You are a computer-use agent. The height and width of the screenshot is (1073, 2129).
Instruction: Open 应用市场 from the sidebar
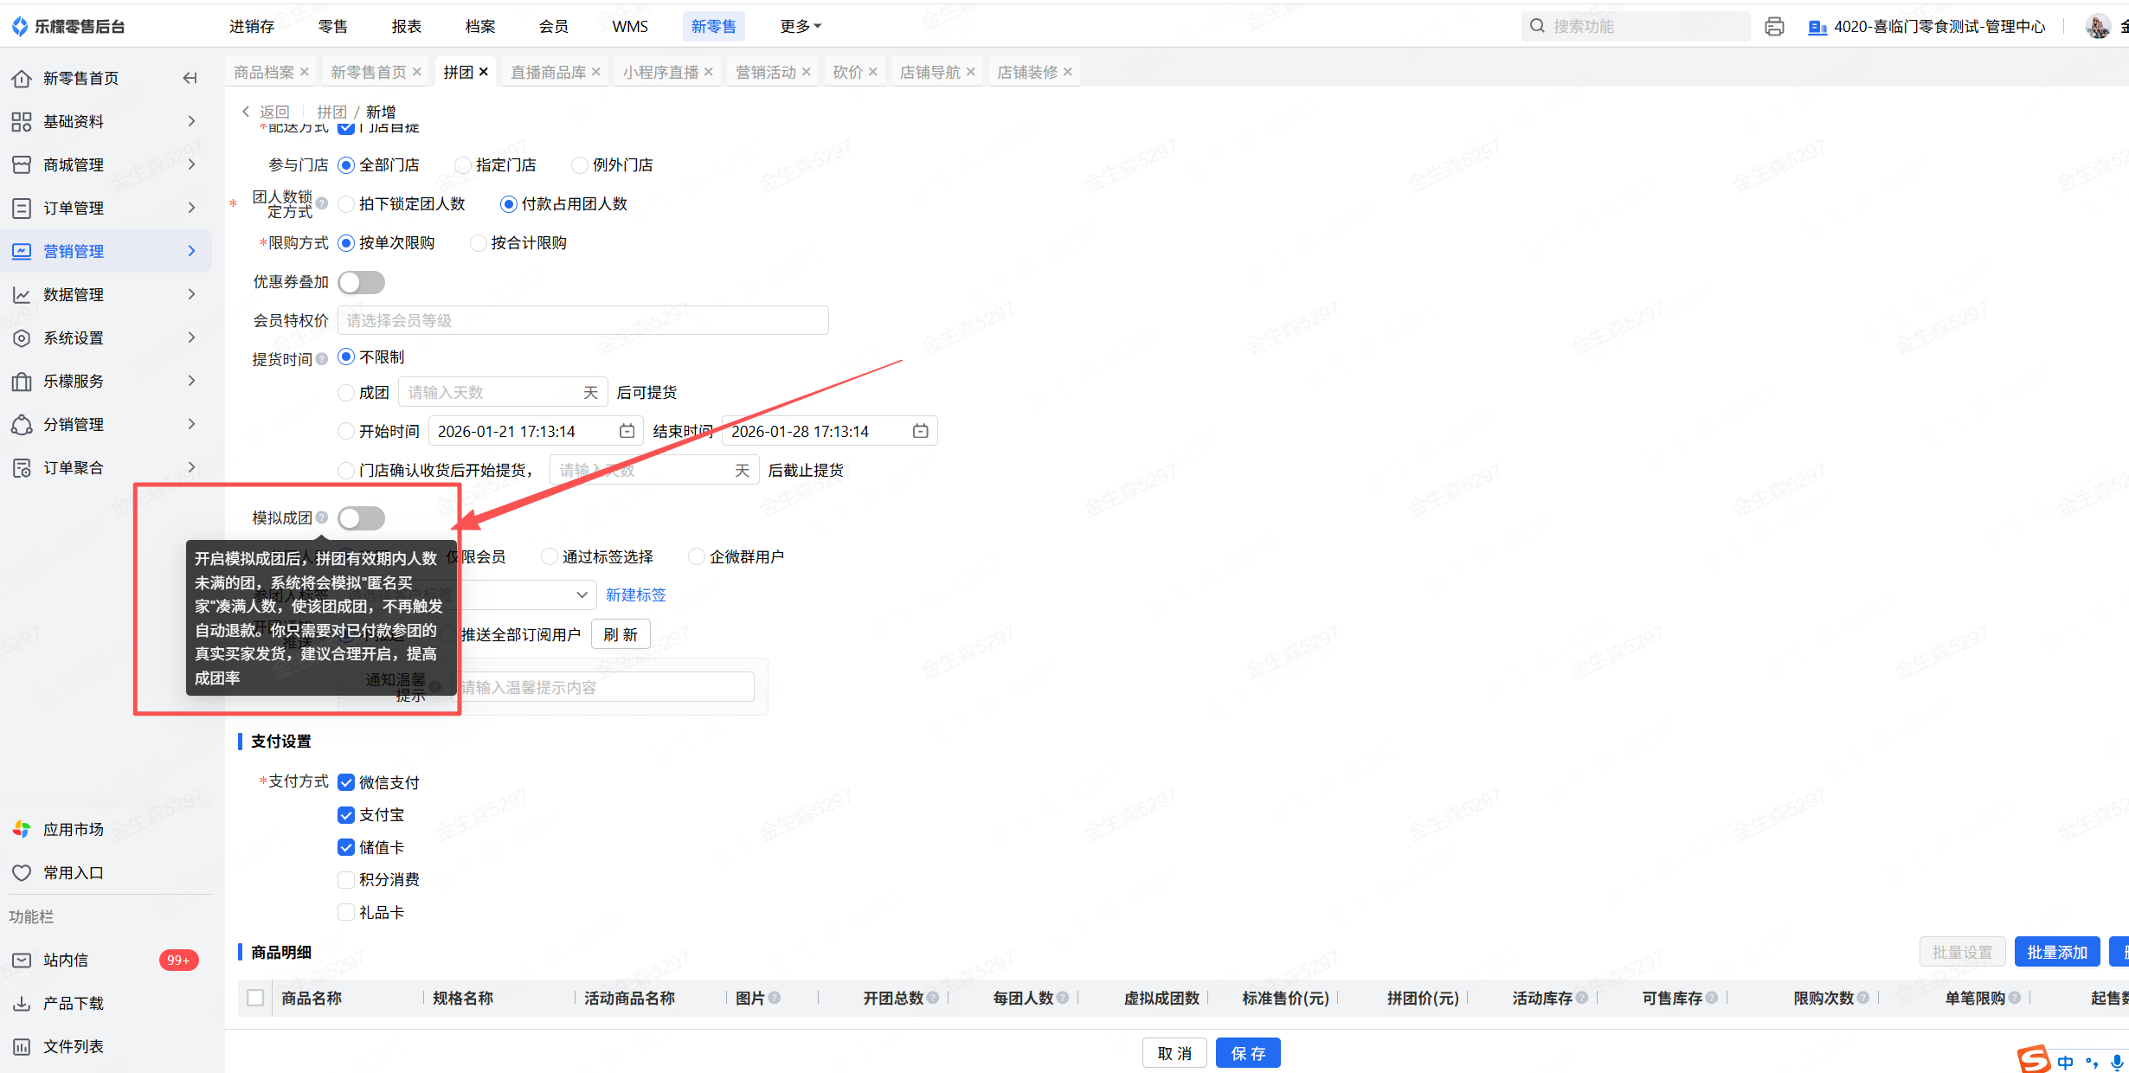click(73, 829)
